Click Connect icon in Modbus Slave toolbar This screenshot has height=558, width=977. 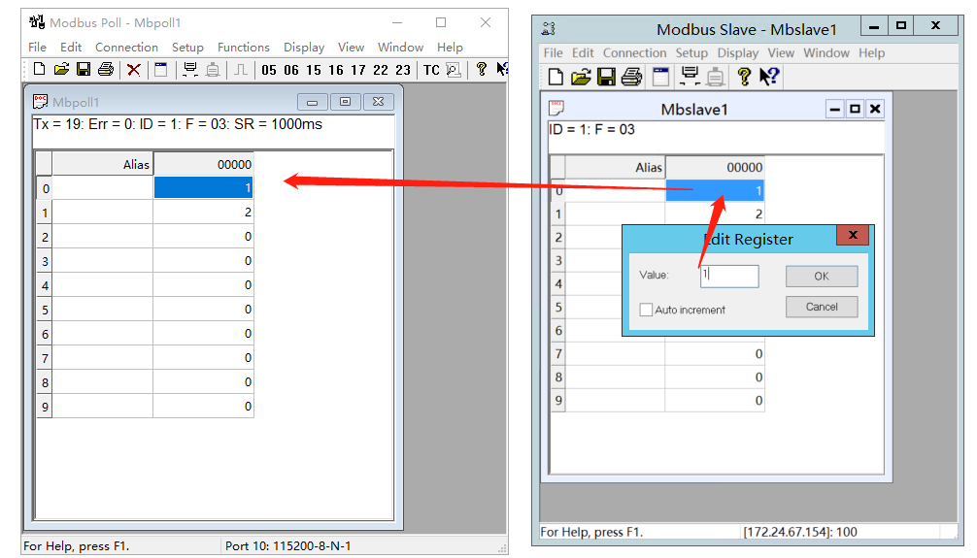(691, 77)
